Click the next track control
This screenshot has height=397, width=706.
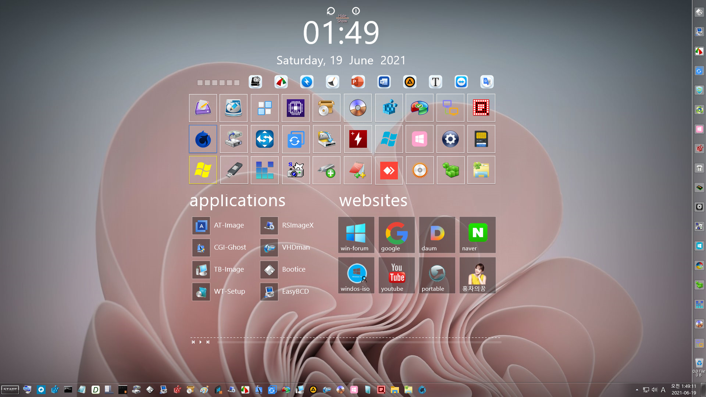tap(208, 342)
